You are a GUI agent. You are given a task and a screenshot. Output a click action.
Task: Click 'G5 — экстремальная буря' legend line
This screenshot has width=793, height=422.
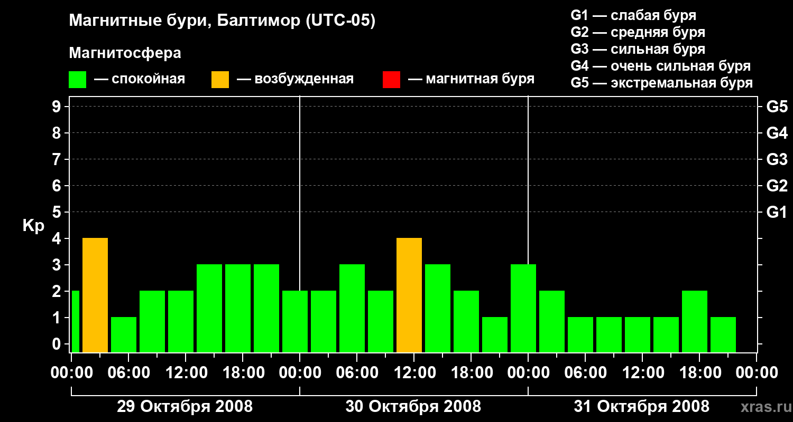[x=661, y=83]
